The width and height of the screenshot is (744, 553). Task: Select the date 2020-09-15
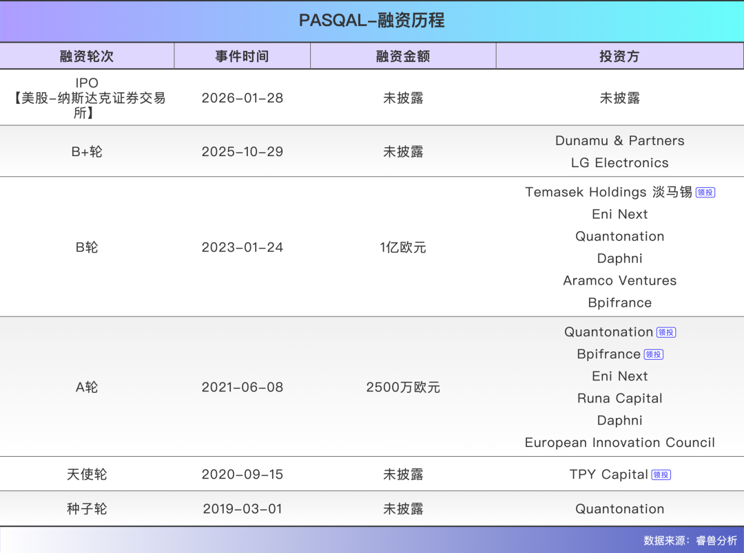[x=242, y=475]
